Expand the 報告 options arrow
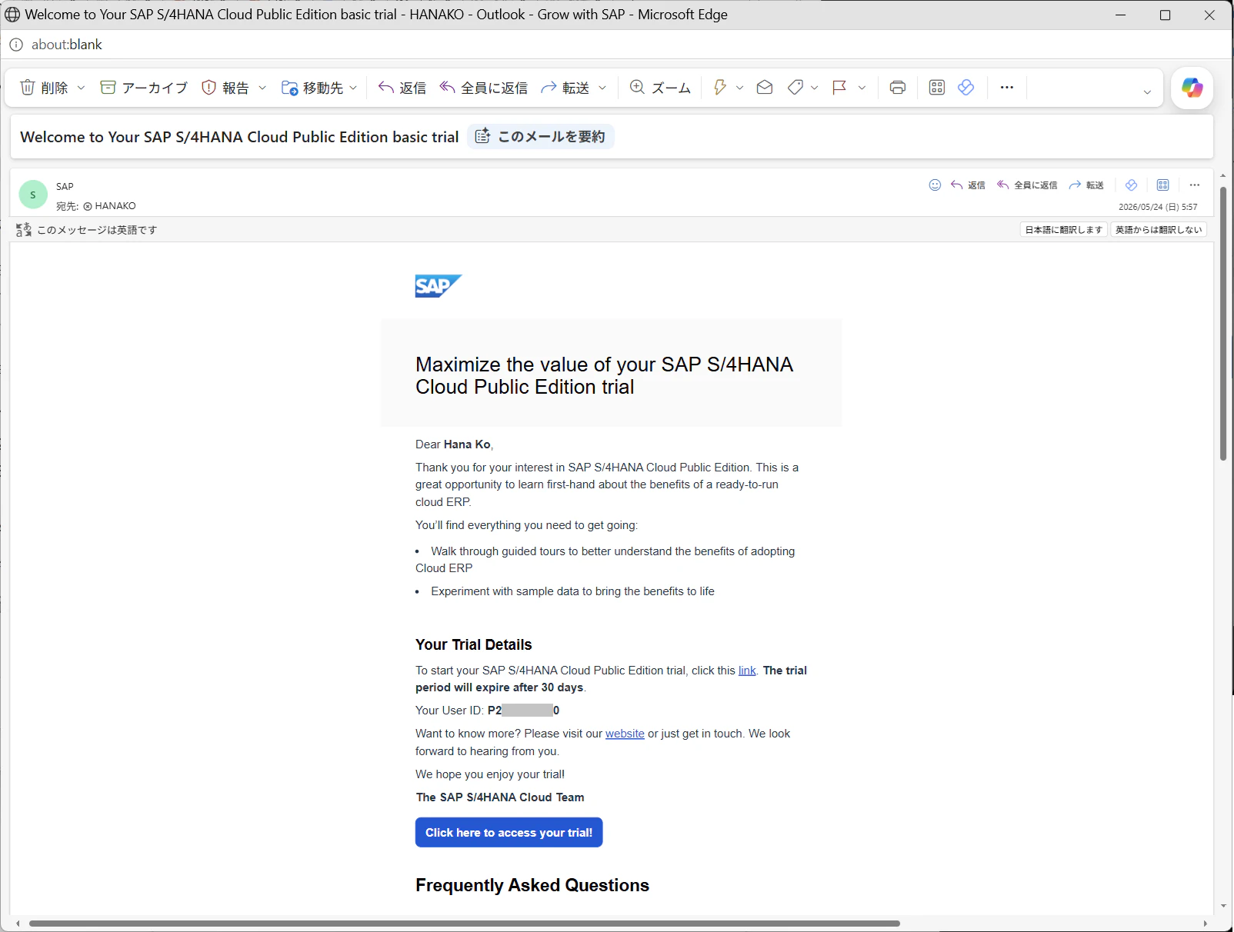This screenshot has width=1234, height=932. pyautogui.click(x=262, y=88)
